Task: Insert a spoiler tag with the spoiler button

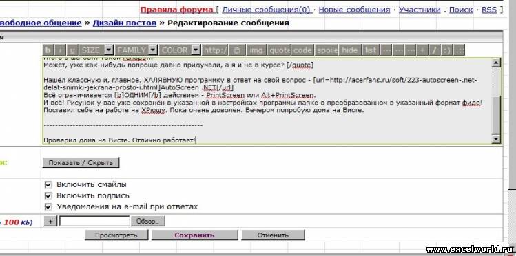Action: click(x=327, y=50)
